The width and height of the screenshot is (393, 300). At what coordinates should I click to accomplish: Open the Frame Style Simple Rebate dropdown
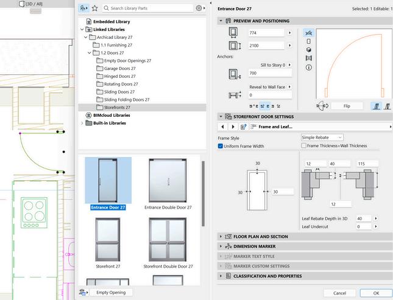[322, 138]
